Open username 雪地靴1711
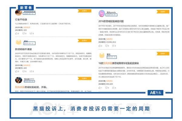The width and height of the screenshot is (182, 121). tap(29, 79)
